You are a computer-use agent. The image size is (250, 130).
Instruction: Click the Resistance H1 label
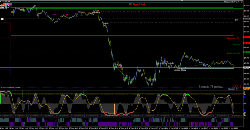pos(233,53)
